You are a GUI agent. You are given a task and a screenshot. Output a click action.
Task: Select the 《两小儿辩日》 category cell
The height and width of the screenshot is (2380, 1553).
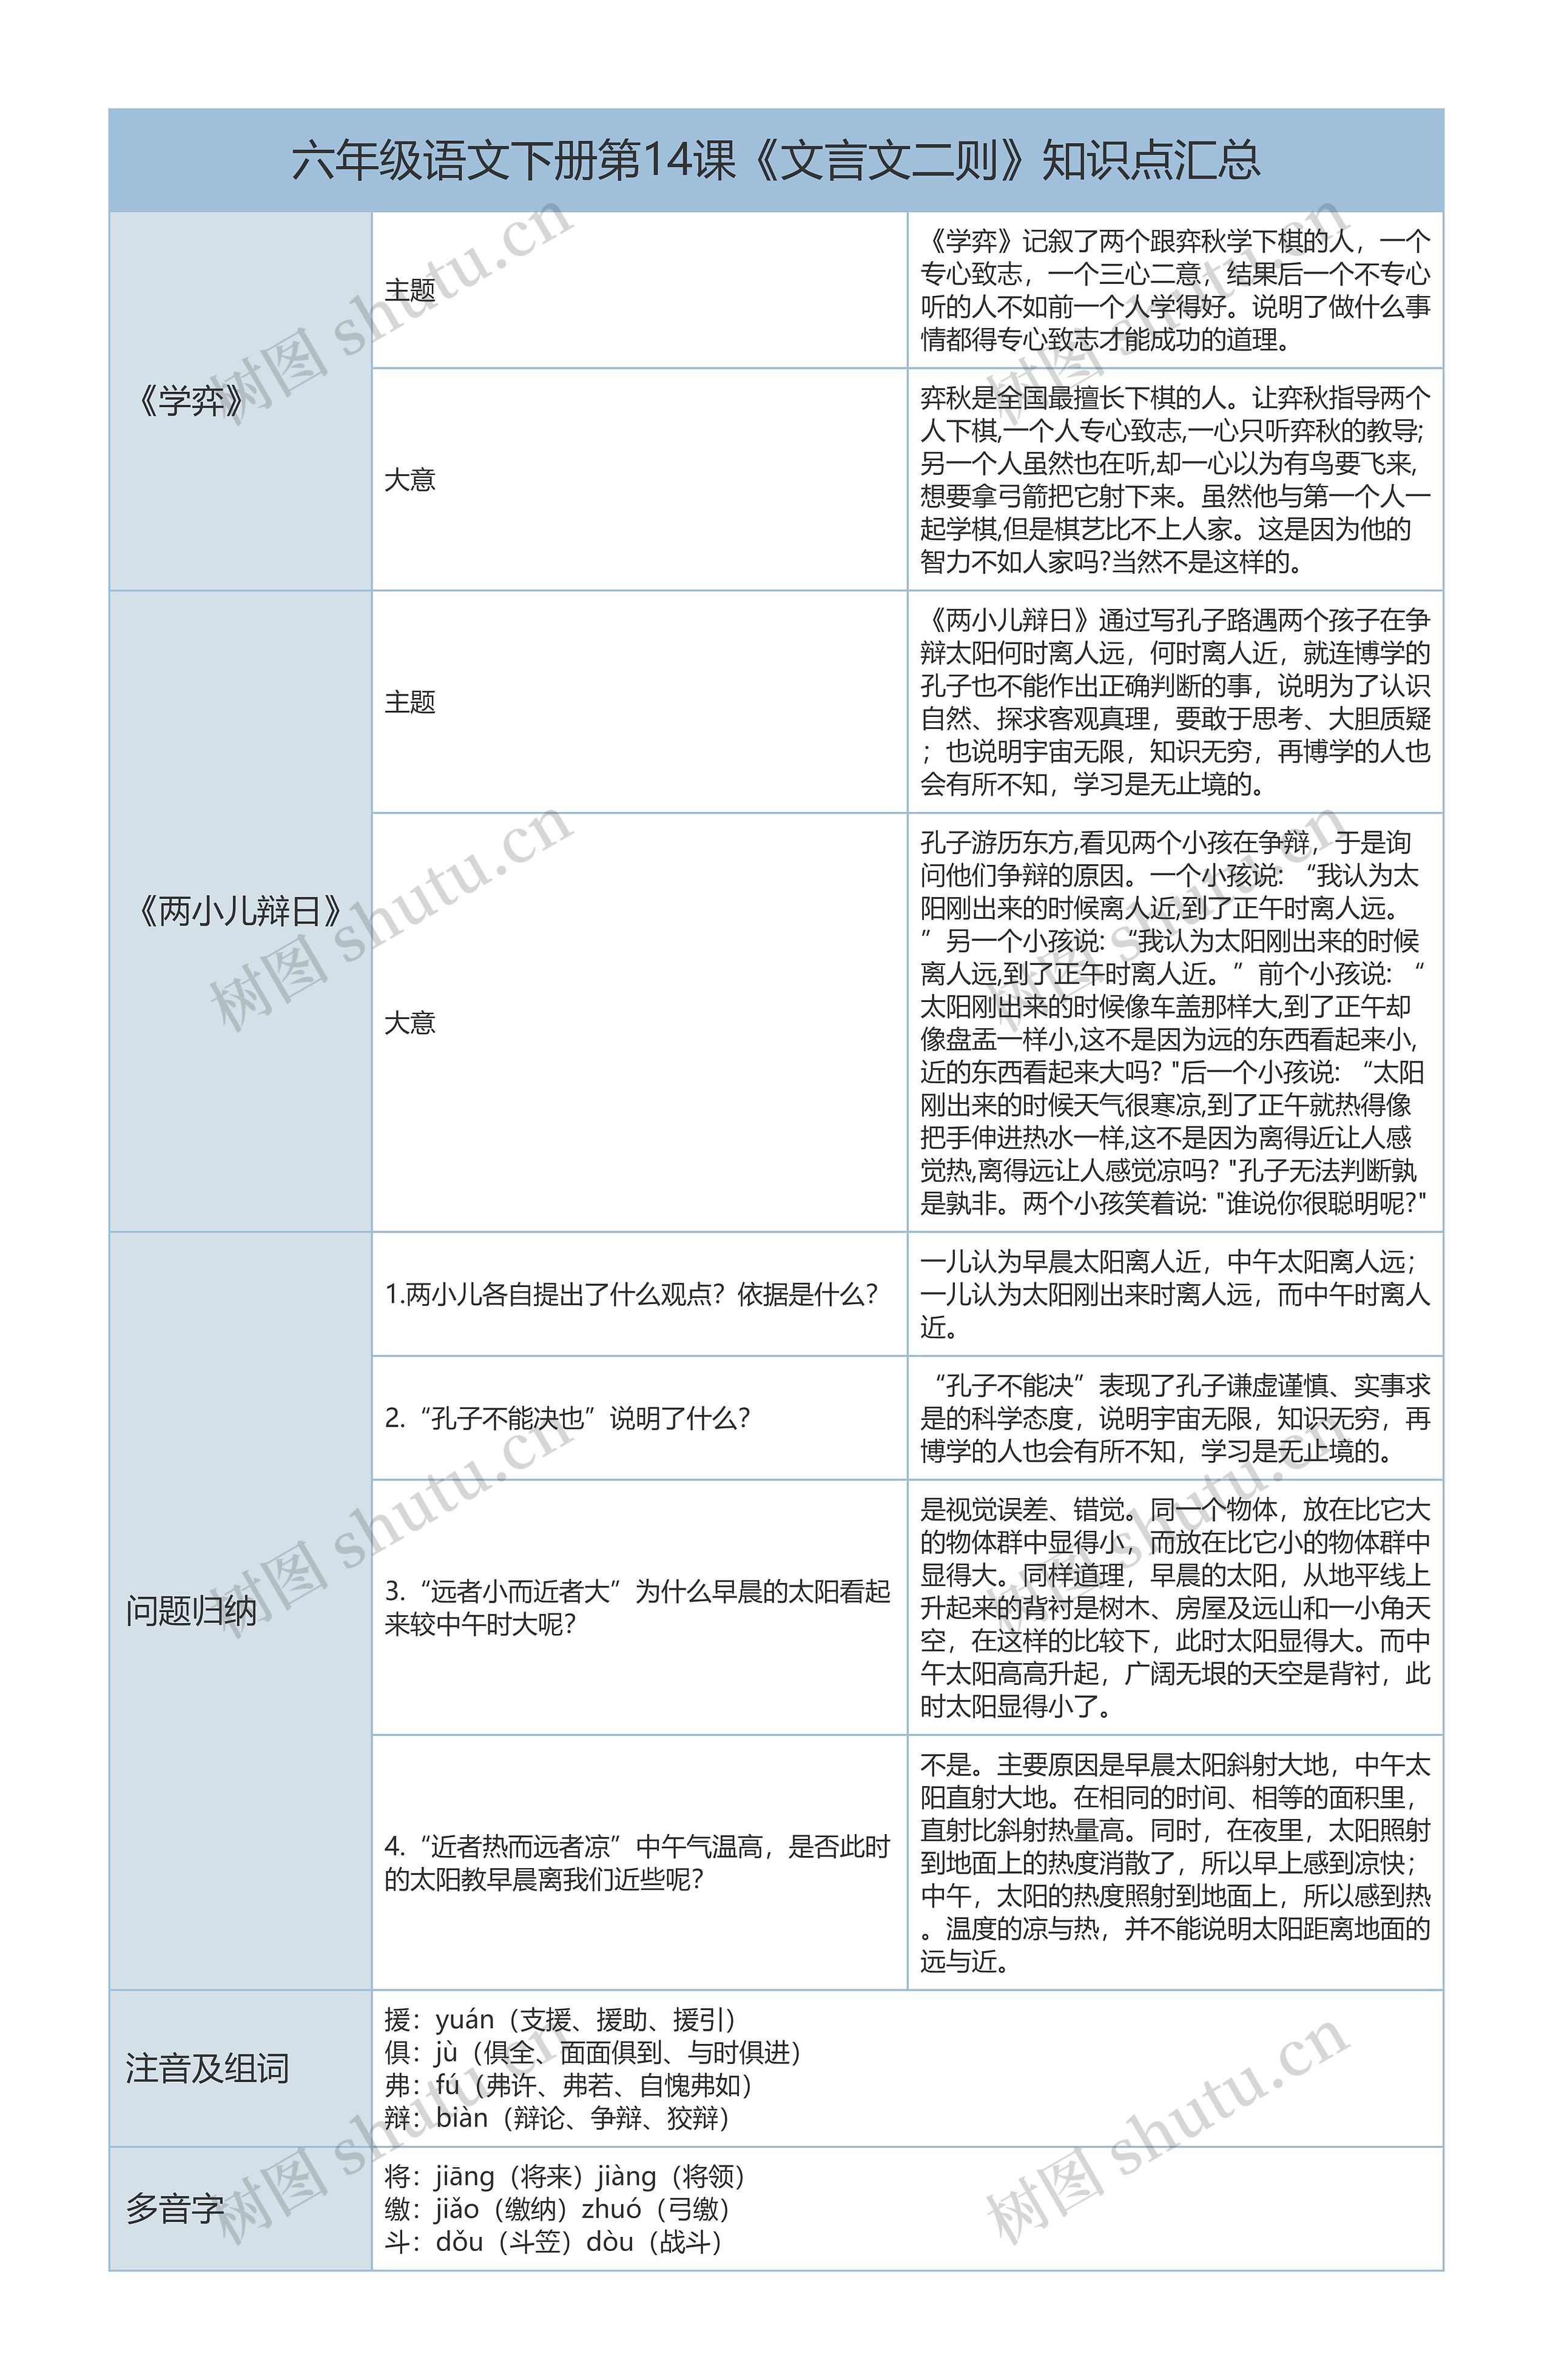coord(240,911)
